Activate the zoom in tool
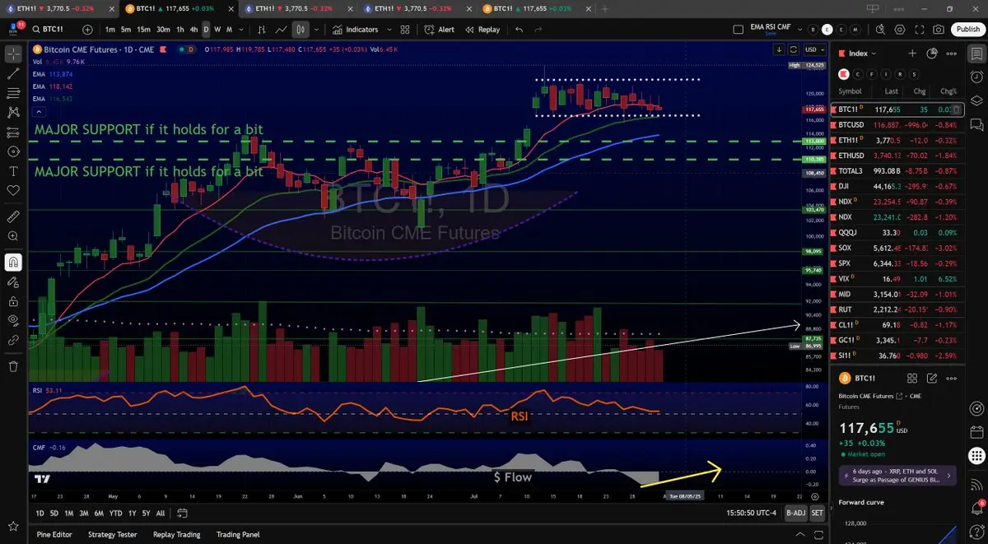Viewport: 988px width, 544px height. pos(13,236)
